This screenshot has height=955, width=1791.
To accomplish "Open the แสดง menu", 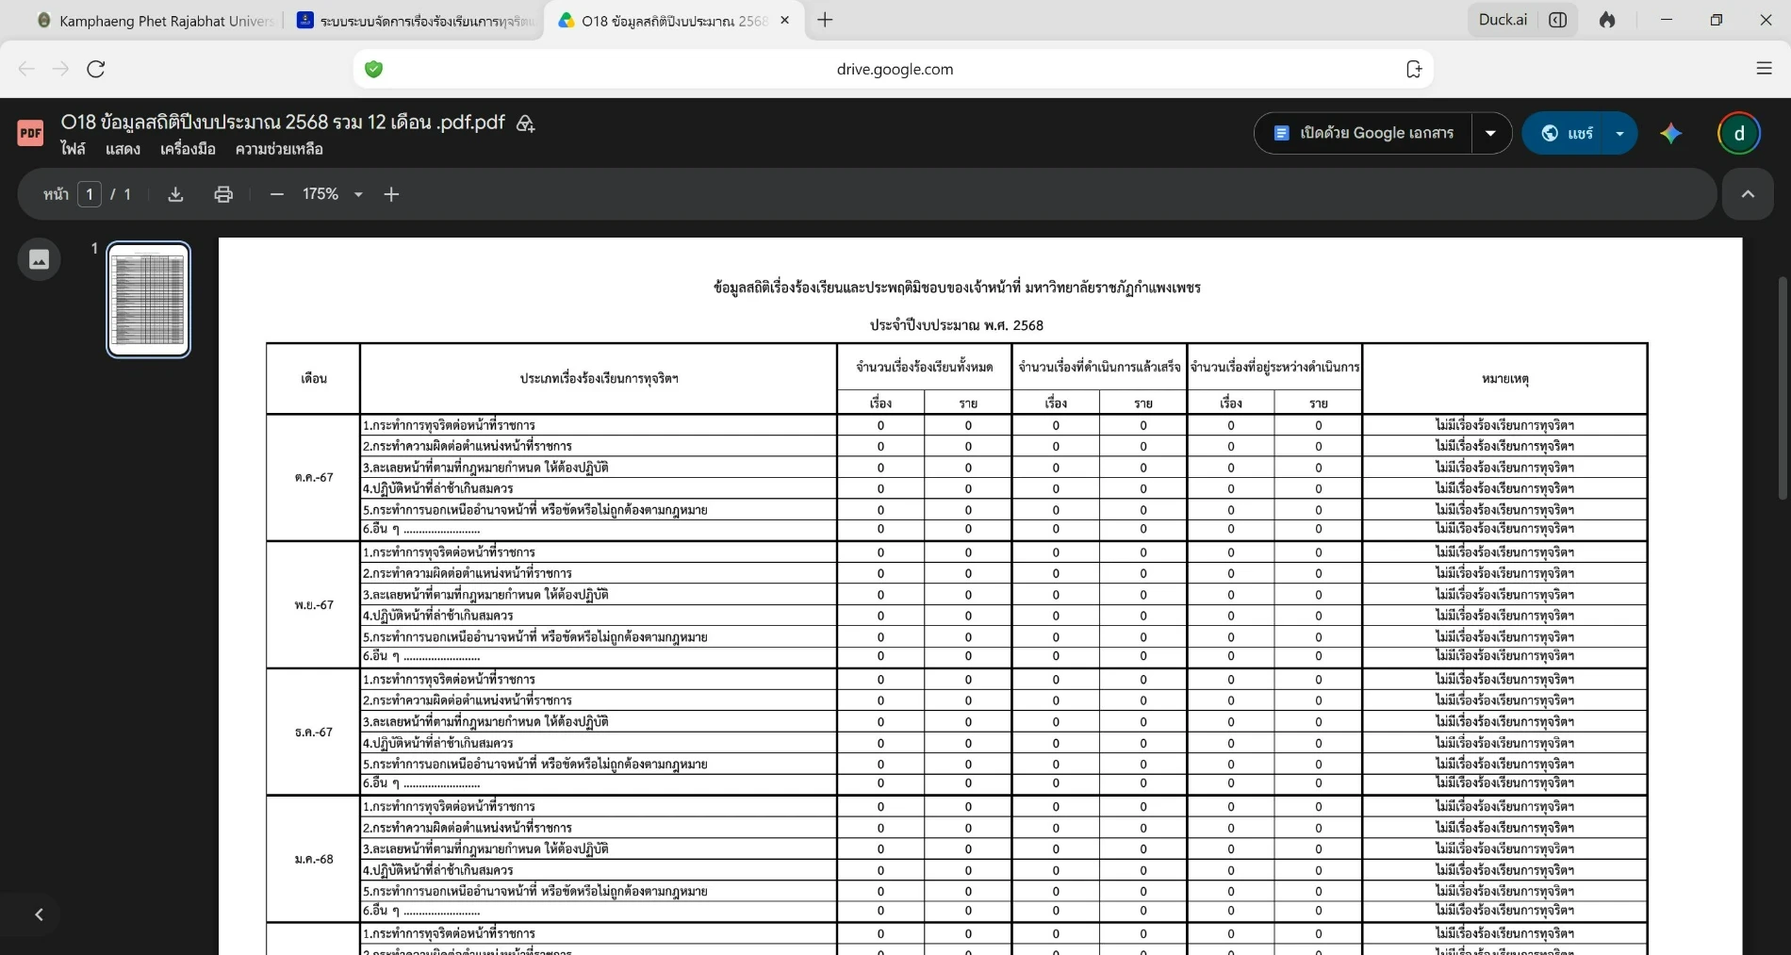I will pos(123,149).
